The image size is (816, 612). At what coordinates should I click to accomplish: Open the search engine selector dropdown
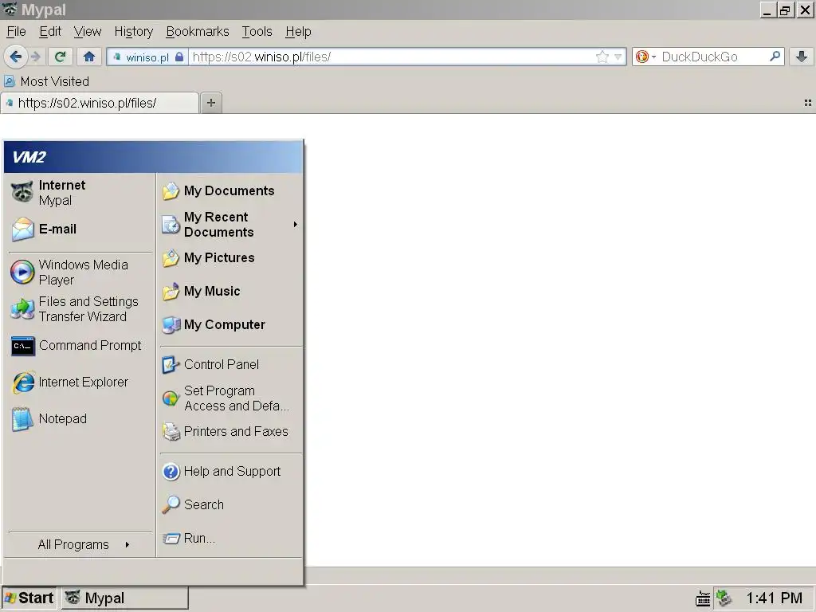645,57
